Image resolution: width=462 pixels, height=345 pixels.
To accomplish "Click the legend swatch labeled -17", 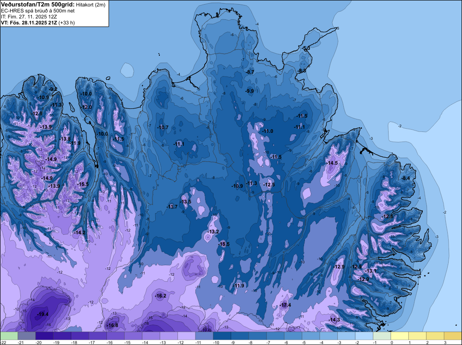I will [x=97, y=336].
